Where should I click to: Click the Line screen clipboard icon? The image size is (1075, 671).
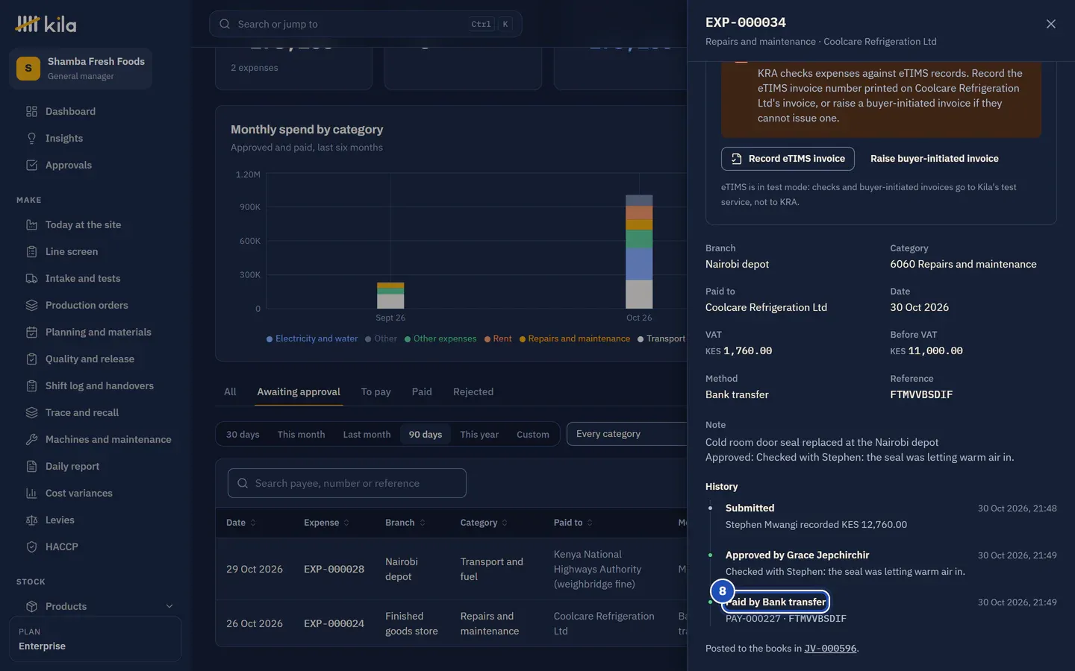[x=31, y=252]
